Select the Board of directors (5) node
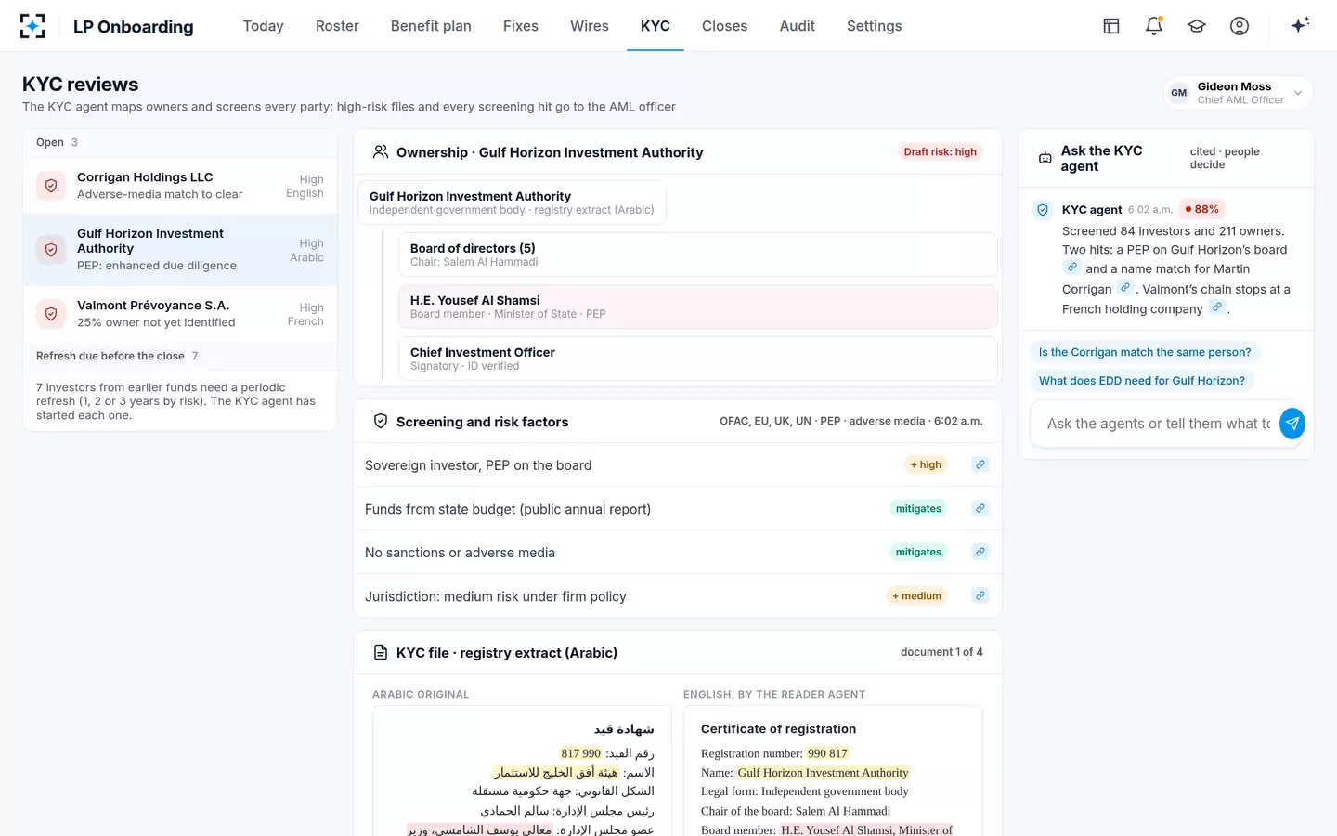This screenshot has width=1337, height=836. pos(698,255)
